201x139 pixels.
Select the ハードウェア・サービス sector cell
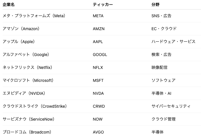(x=173, y=42)
